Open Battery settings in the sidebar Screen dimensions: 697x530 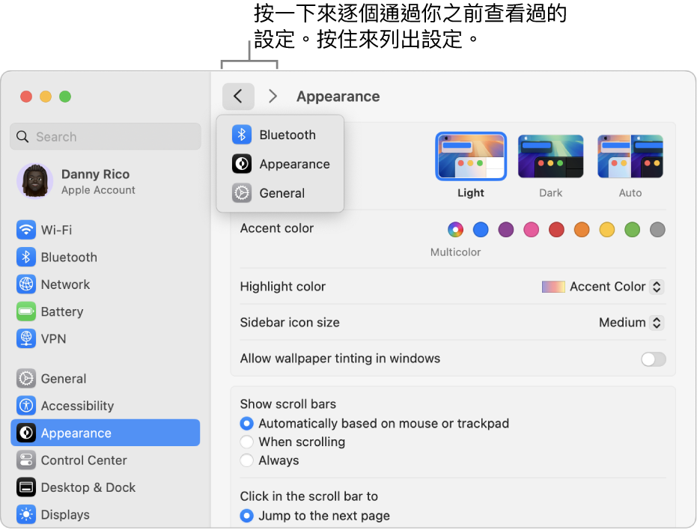[106, 311]
